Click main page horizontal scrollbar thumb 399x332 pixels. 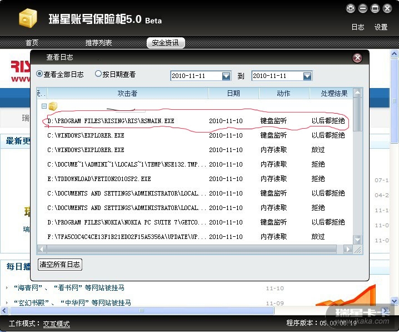142,311
